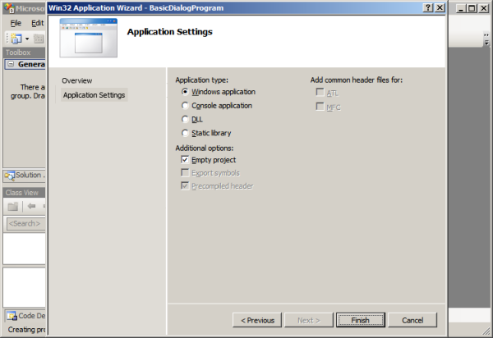Click the Class View back arrow icon
Image resolution: width=493 pixels, height=338 pixels.
(x=31, y=206)
